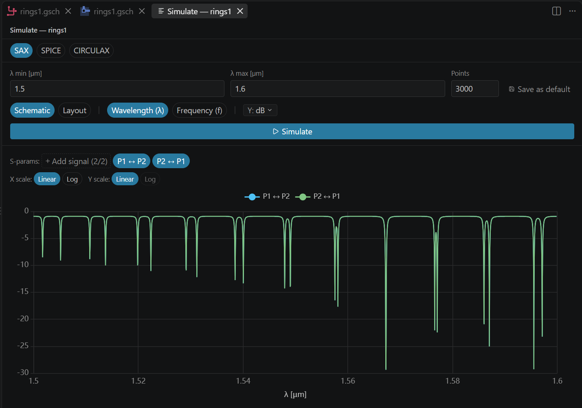582x408 pixels.
Task: Set x-axis to Frequency (f)
Action: (200, 110)
